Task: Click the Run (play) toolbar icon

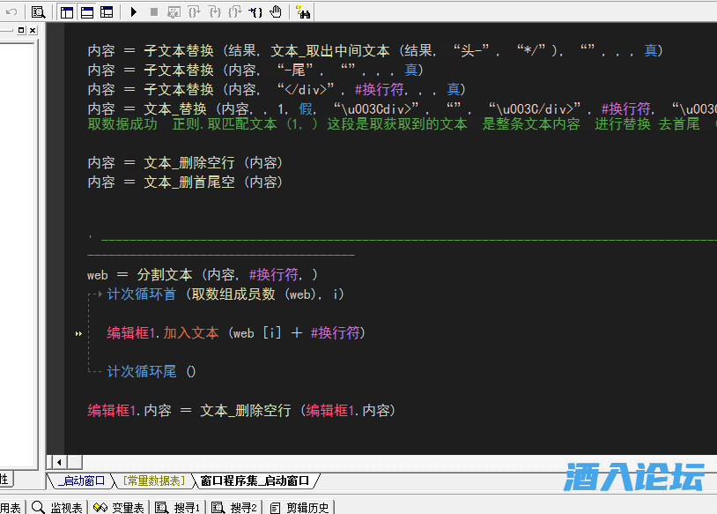Action: 134,11
